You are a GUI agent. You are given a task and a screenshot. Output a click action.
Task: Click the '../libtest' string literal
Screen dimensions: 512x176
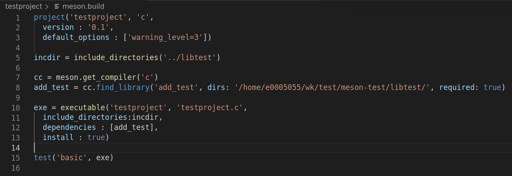(189, 57)
